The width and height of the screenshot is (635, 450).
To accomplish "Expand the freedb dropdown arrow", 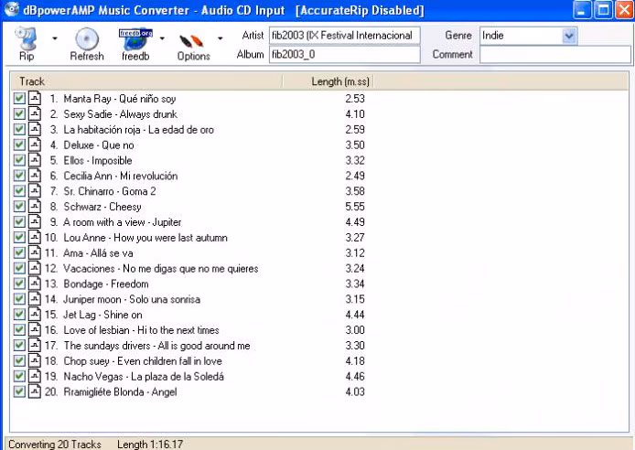I will [x=162, y=38].
